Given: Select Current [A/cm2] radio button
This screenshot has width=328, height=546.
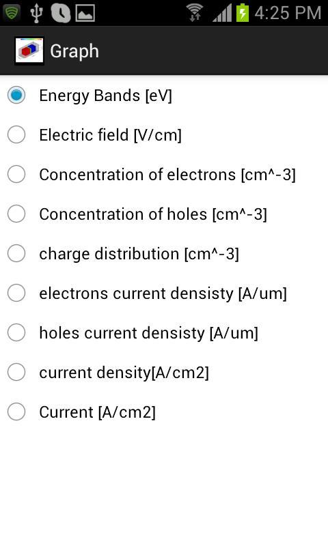Looking at the screenshot, I should (x=16, y=412).
